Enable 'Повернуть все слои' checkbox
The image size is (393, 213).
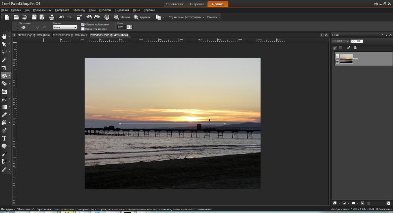click(x=83, y=29)
